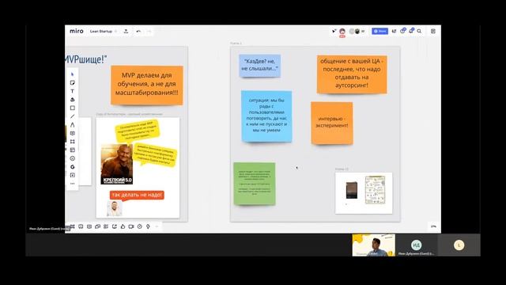Viewport: 506px width, 285px height.
Task: Select the cursor tool in left toolbar
Action: (72, 74)
